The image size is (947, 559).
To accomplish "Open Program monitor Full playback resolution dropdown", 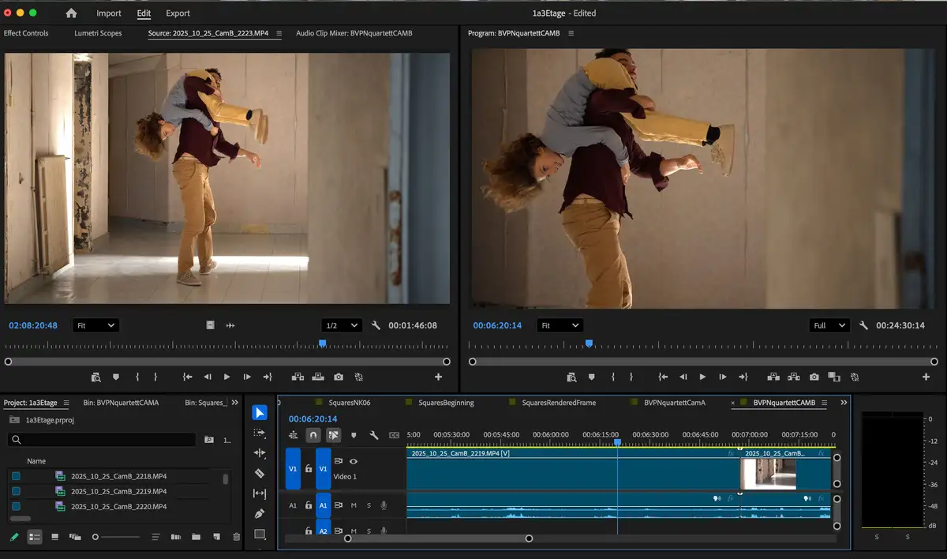I will (x=829, y=325).
